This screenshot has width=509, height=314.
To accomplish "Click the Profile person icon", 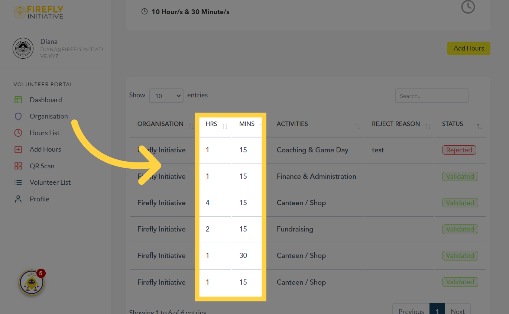I will pyautogui.click(x=18, y=199).
